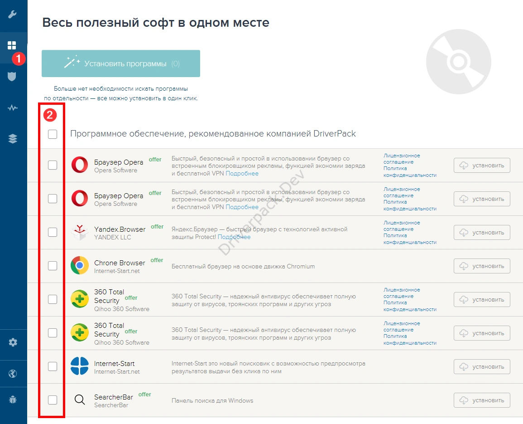Tick the Chrone Browser checkbox
Viewport: 523px width, 424px height.
click(53, 266)
